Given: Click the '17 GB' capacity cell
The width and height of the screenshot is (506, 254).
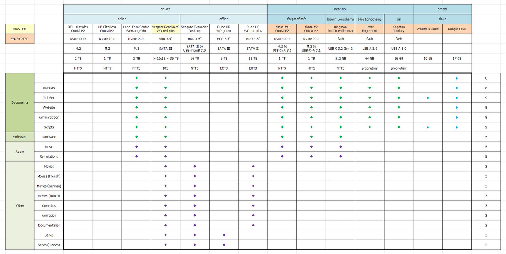Looking at the screenshot, I should point(457,58).
